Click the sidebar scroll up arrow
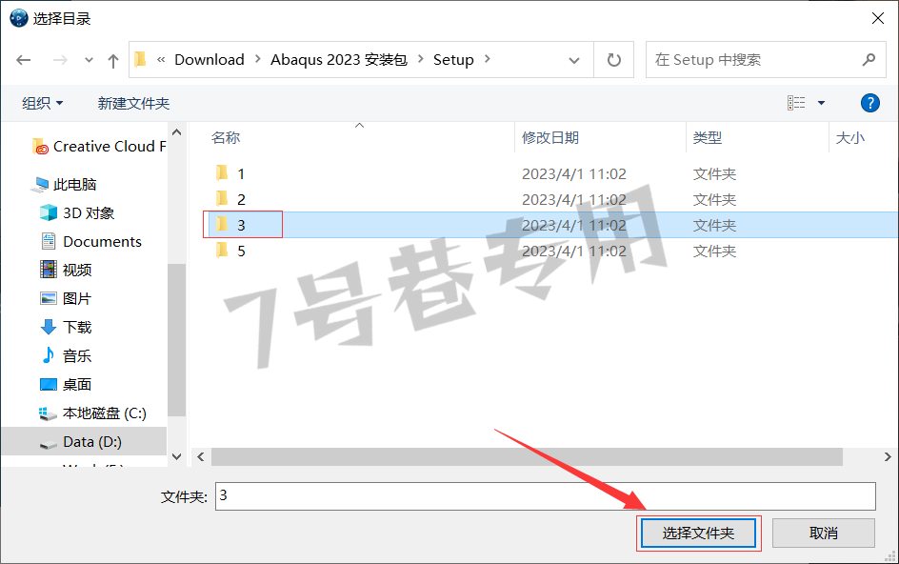899x564 pixels. point(177,132)
